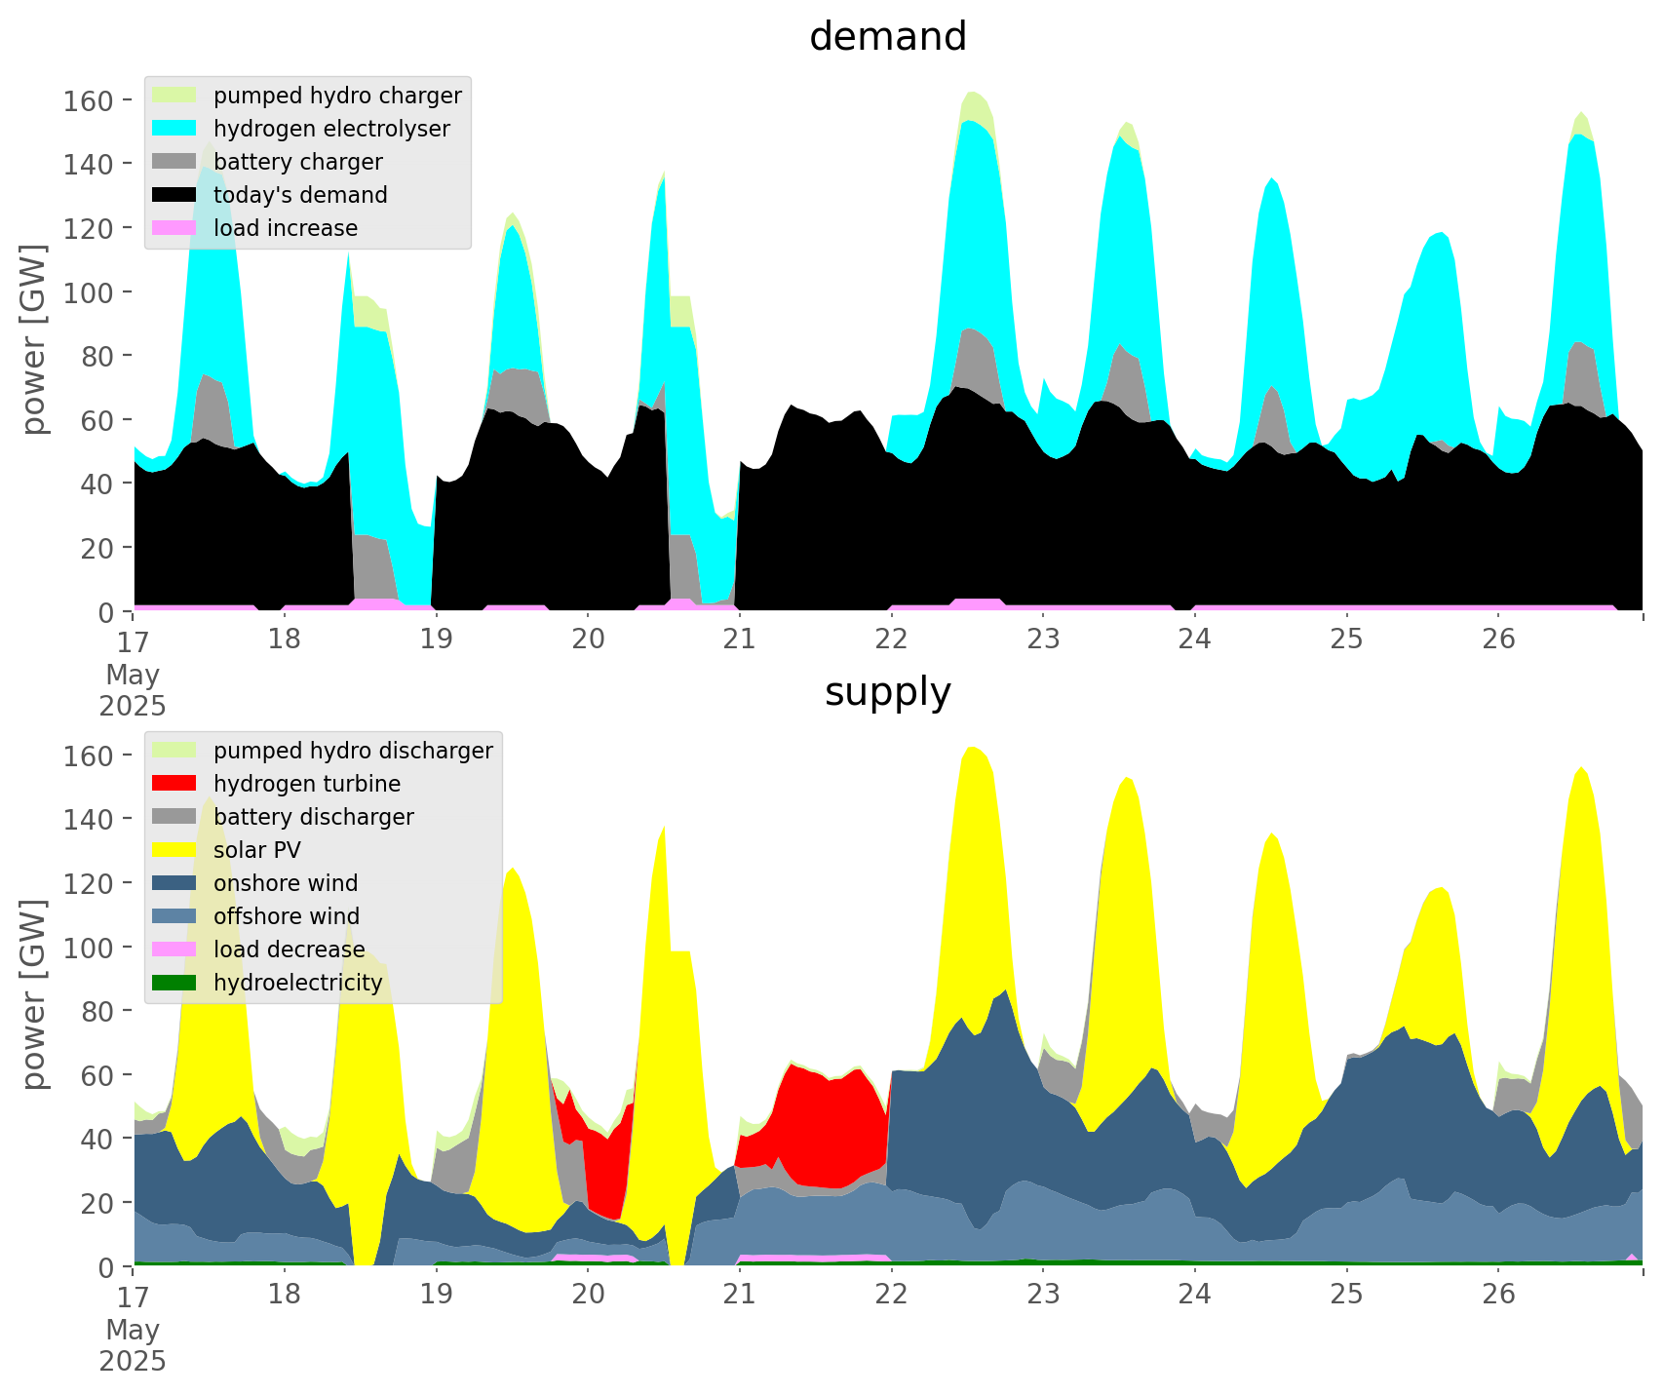Click the cyan electrolyser peak on May 22 demand

(972, 224)
